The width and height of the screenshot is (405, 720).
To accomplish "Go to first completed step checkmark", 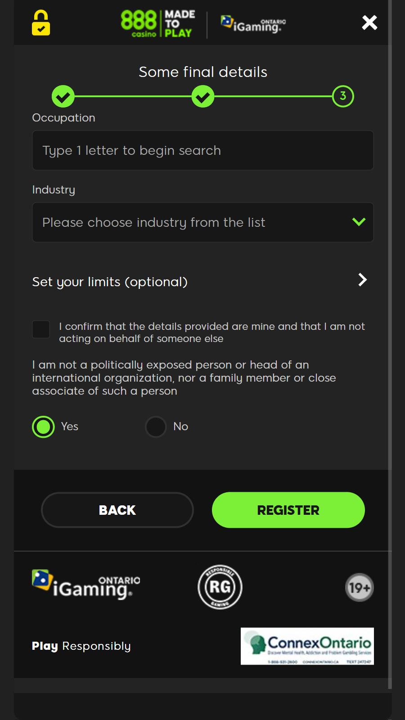I will tap(63, 96).
